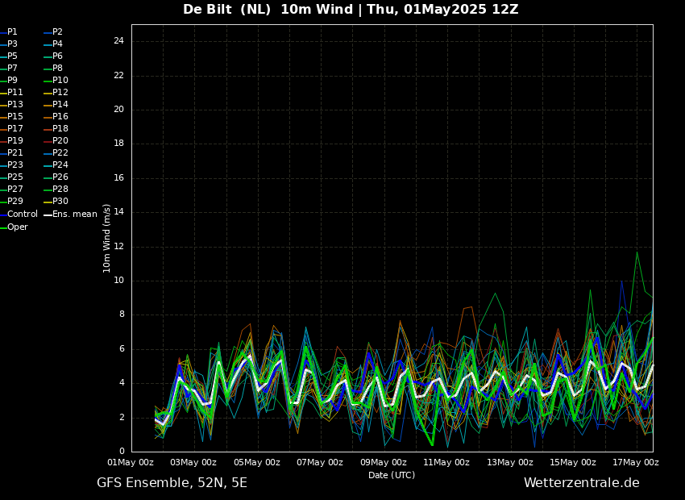The height and width of the screenshot is (500, 685).
Task: Click the 12 value on y-axis
Action: [118, 247]
